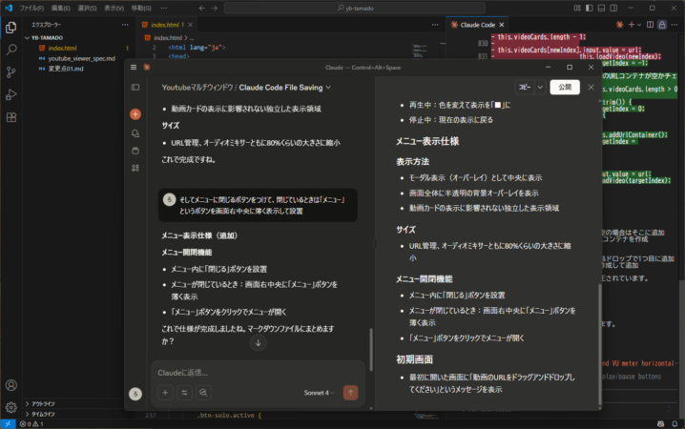Open 編集(E) menu in VS Code
The image size is (685, 429).
(60, 9)
